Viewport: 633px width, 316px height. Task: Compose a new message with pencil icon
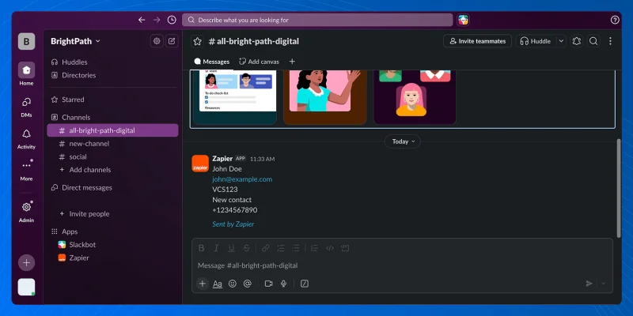[172, 41]
